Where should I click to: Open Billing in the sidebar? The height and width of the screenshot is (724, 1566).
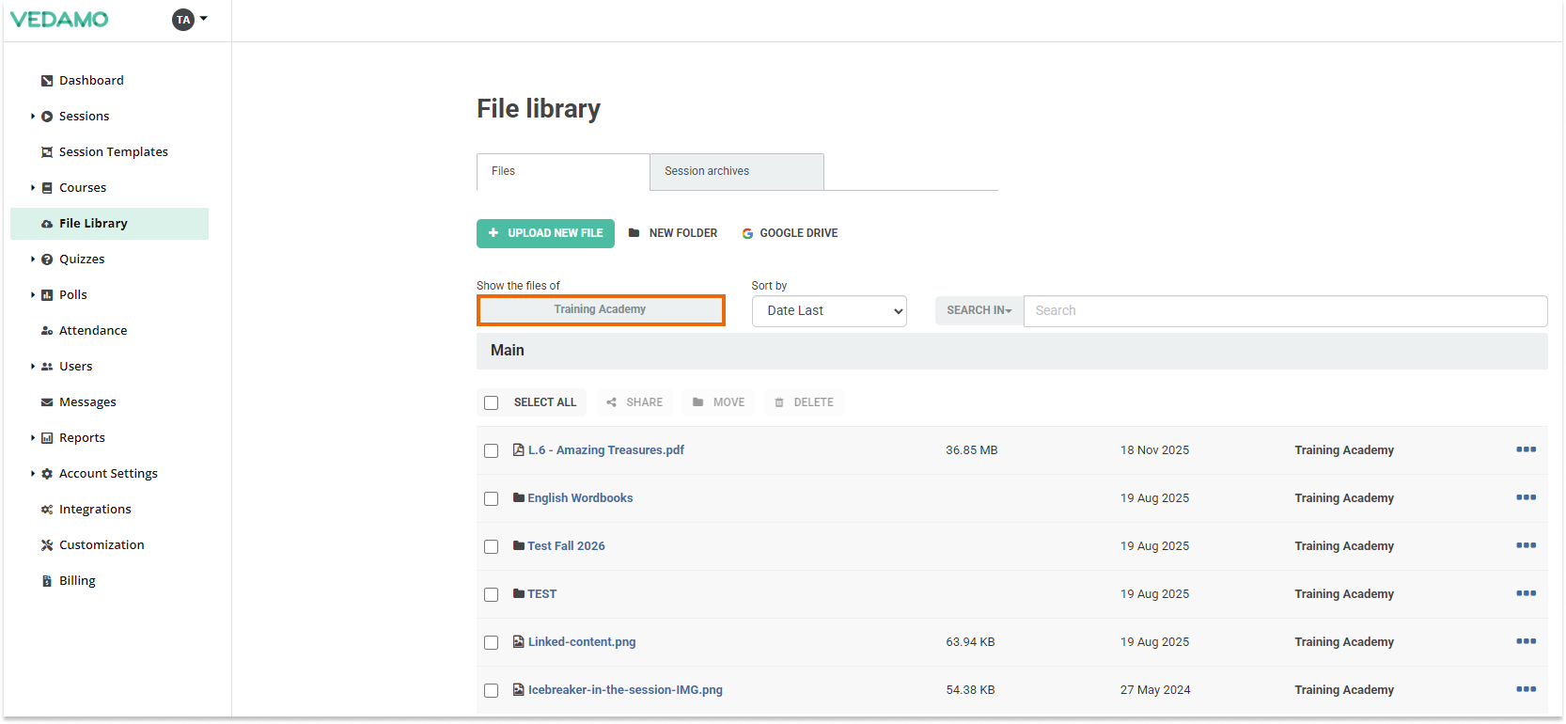[77, 581]
